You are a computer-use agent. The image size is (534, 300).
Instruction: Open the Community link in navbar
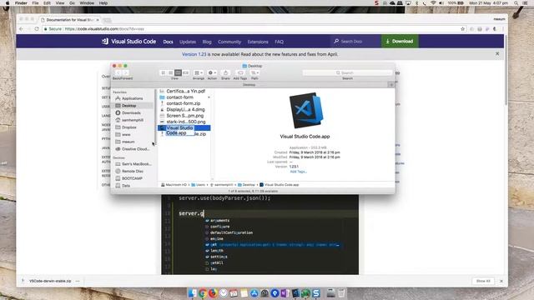229,42
